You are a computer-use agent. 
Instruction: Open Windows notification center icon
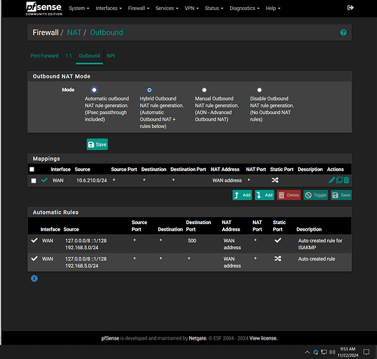(x=366, y=352)
